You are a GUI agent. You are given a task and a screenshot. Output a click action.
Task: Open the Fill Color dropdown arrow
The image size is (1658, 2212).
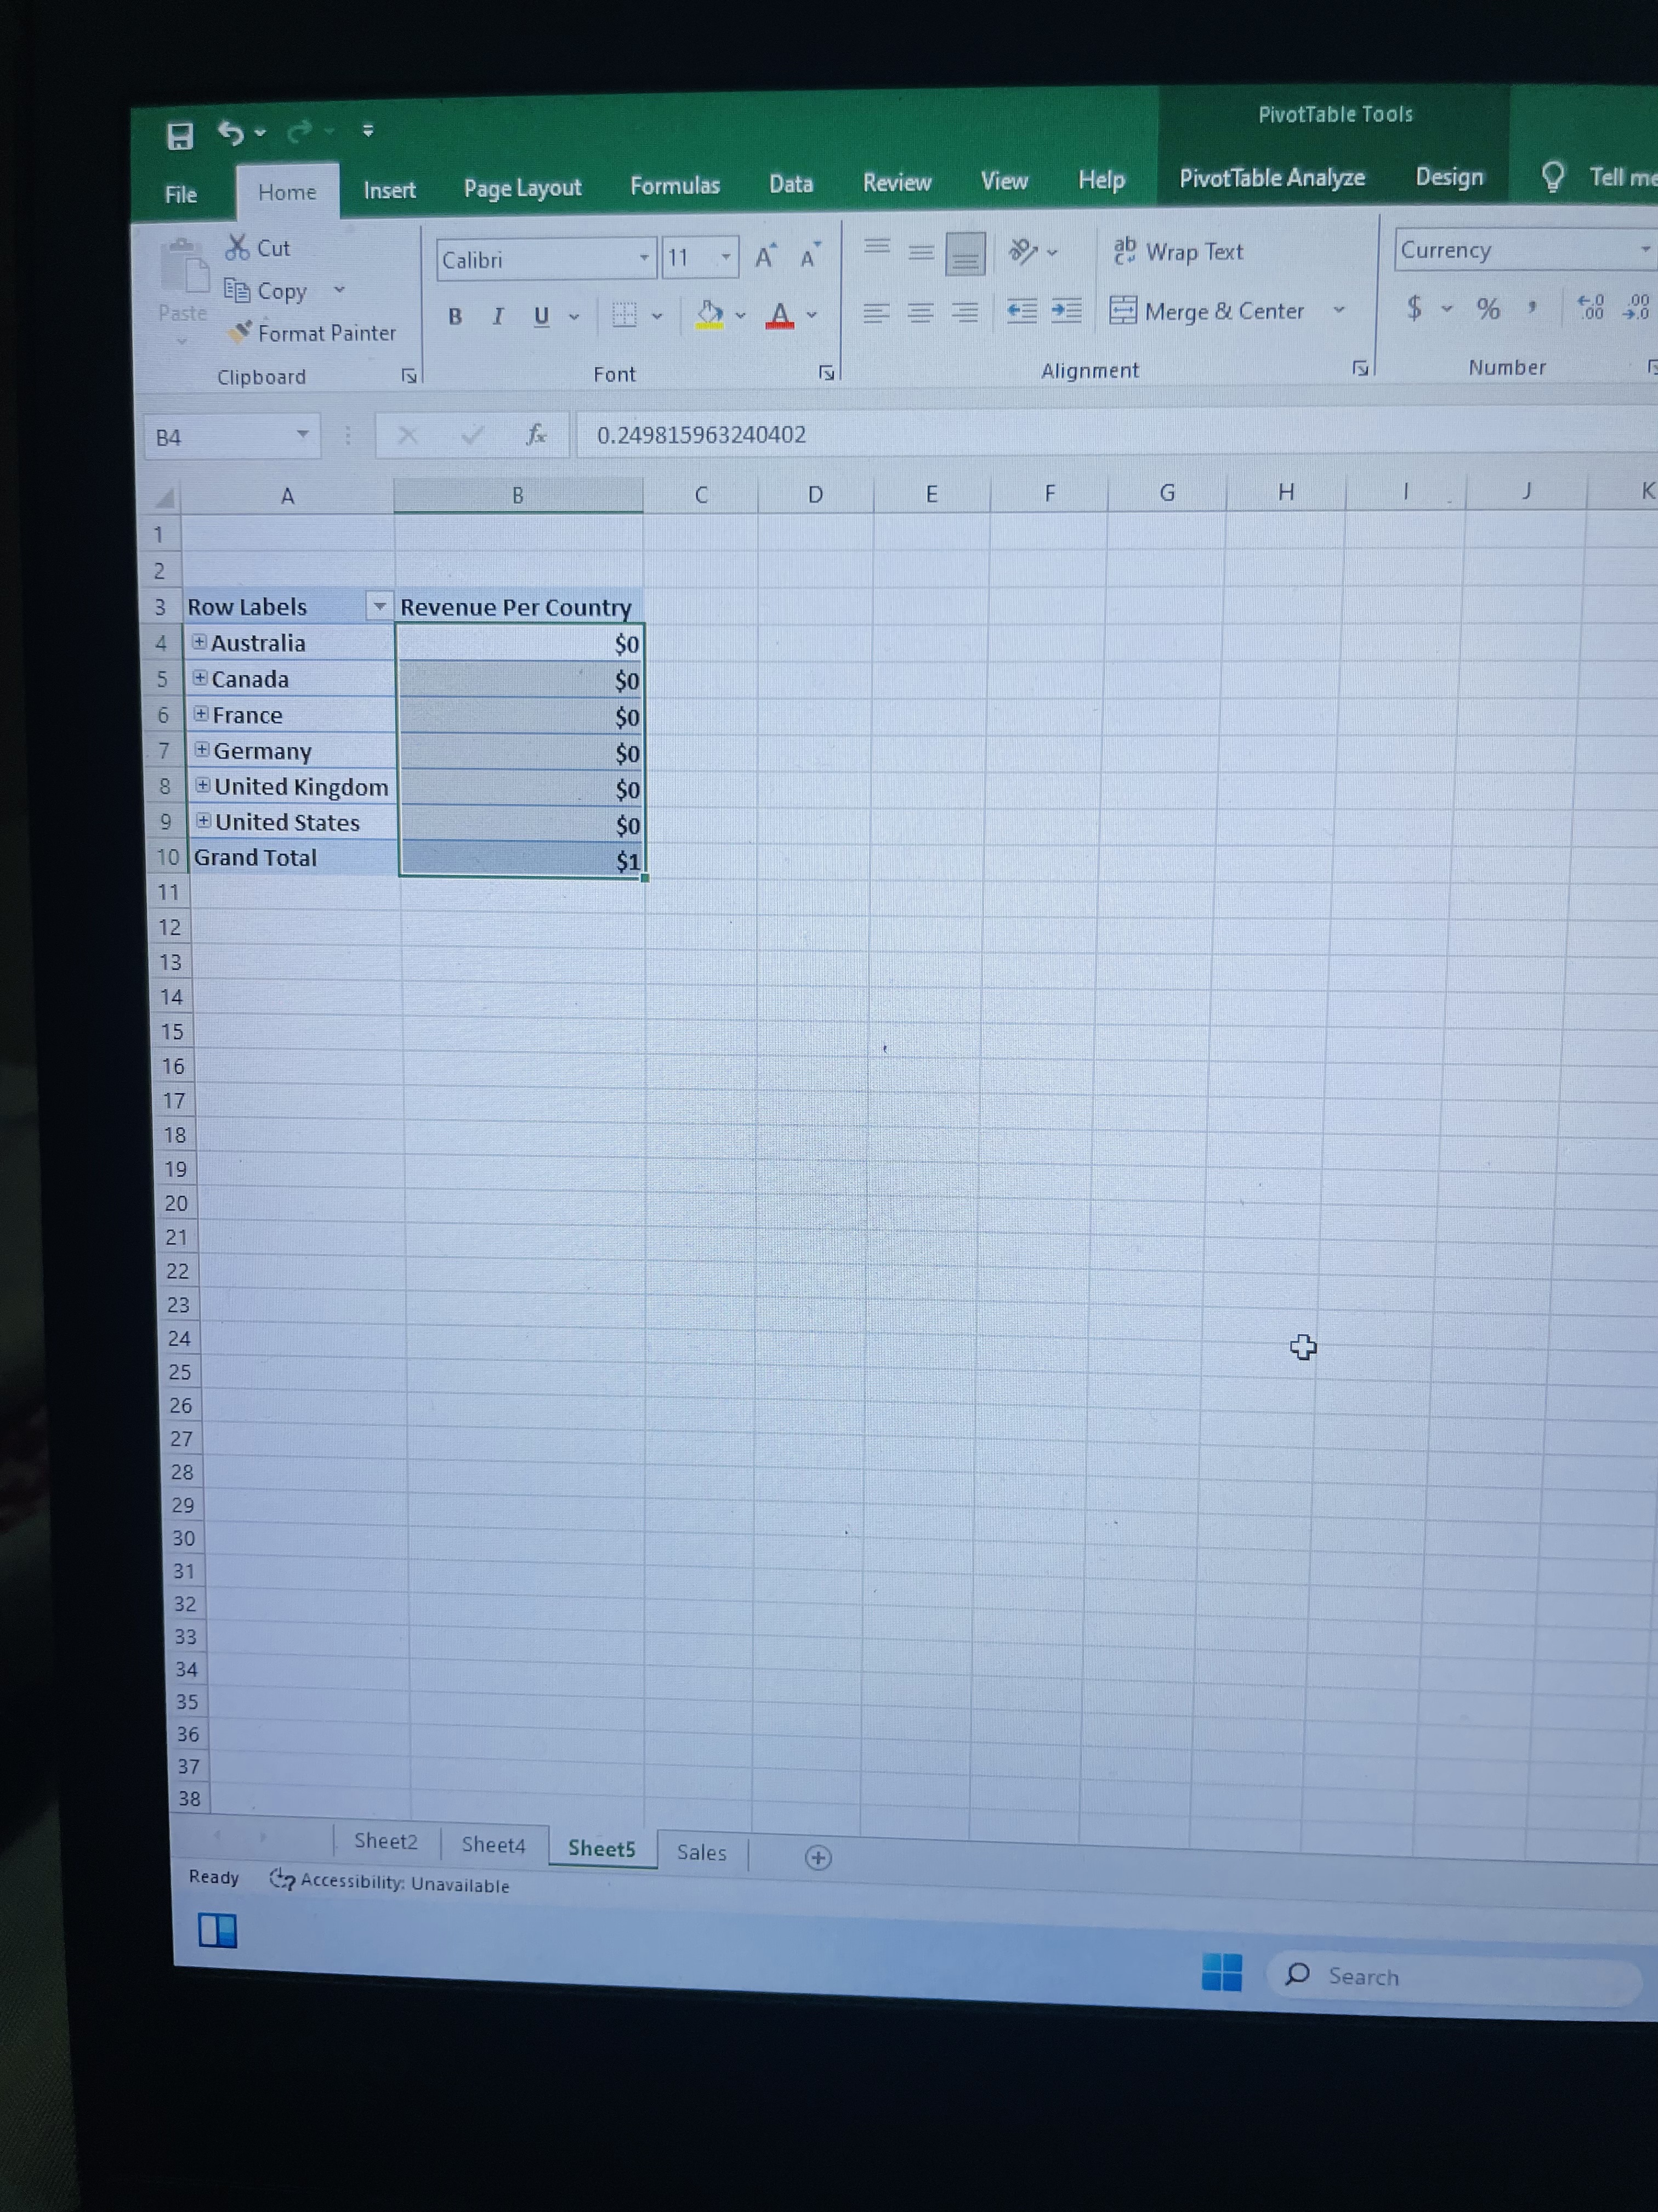click(x=741, y=315)
